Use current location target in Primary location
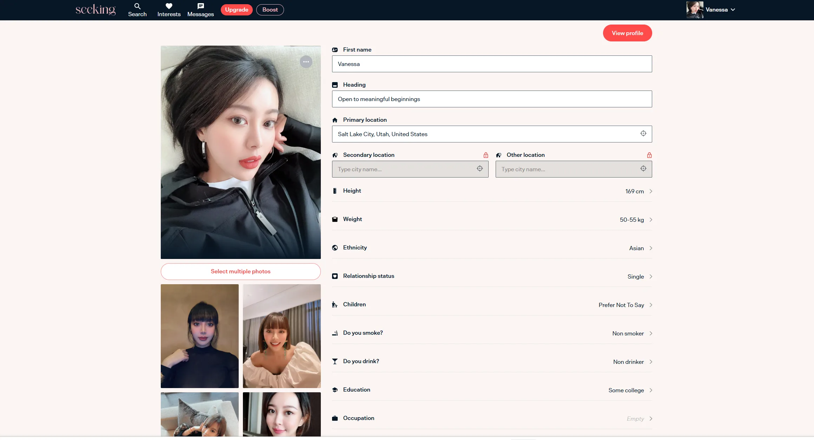 (x=643, y=133)
